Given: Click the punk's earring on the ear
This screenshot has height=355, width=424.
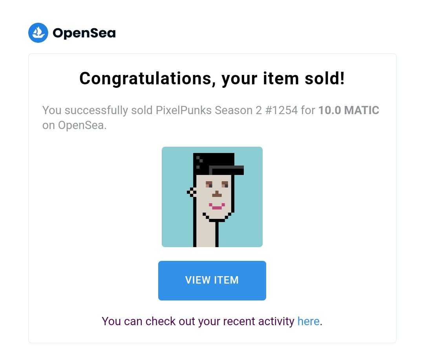Looking at the screenshot, I should pos(191,192).
